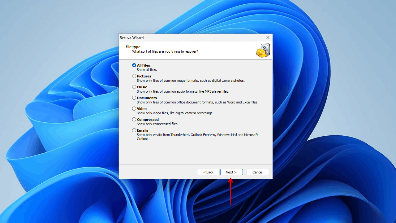Click the Recuva hard drive helmet icon
396x223 pixels.
(x=263, y=50)
